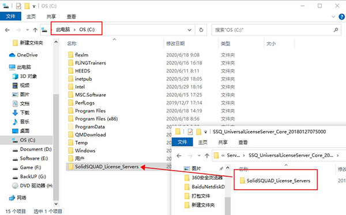The height and width of the screenshot is (215, 346).
Task: Select 新建文件夹 at top of navigation pane
Action: [28, 43]
